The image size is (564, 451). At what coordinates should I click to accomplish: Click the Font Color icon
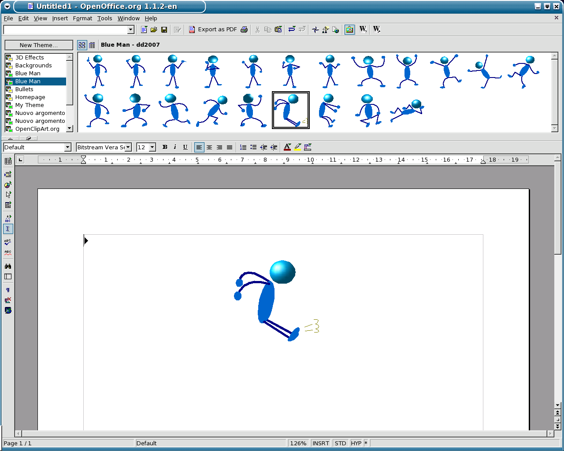pyautogui.click(x=287, y=147)
